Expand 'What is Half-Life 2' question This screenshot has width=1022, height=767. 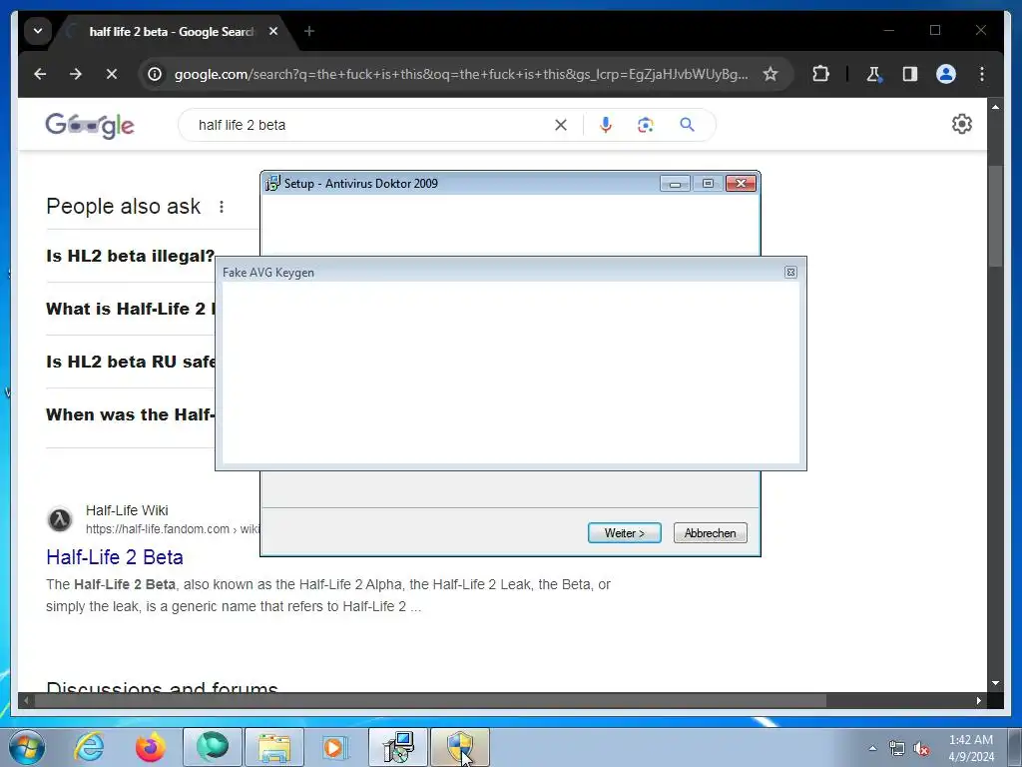coord(131,309)
